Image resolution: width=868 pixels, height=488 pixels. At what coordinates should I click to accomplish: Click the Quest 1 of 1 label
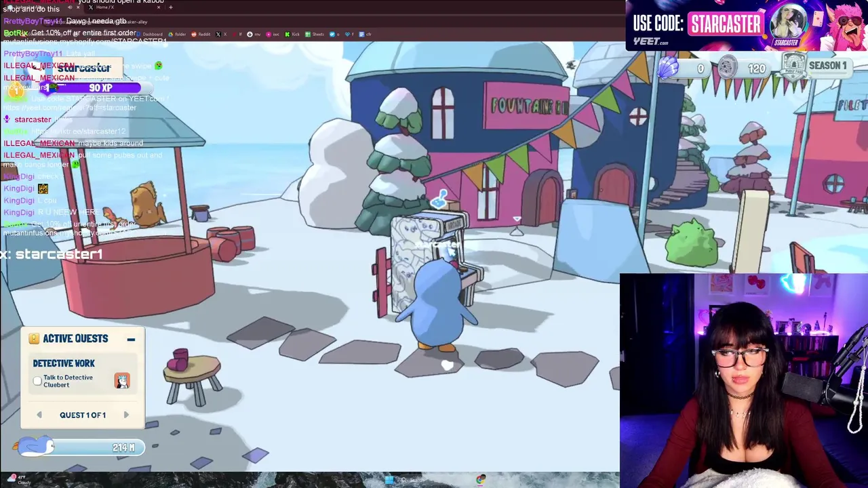tap(83, 415)
